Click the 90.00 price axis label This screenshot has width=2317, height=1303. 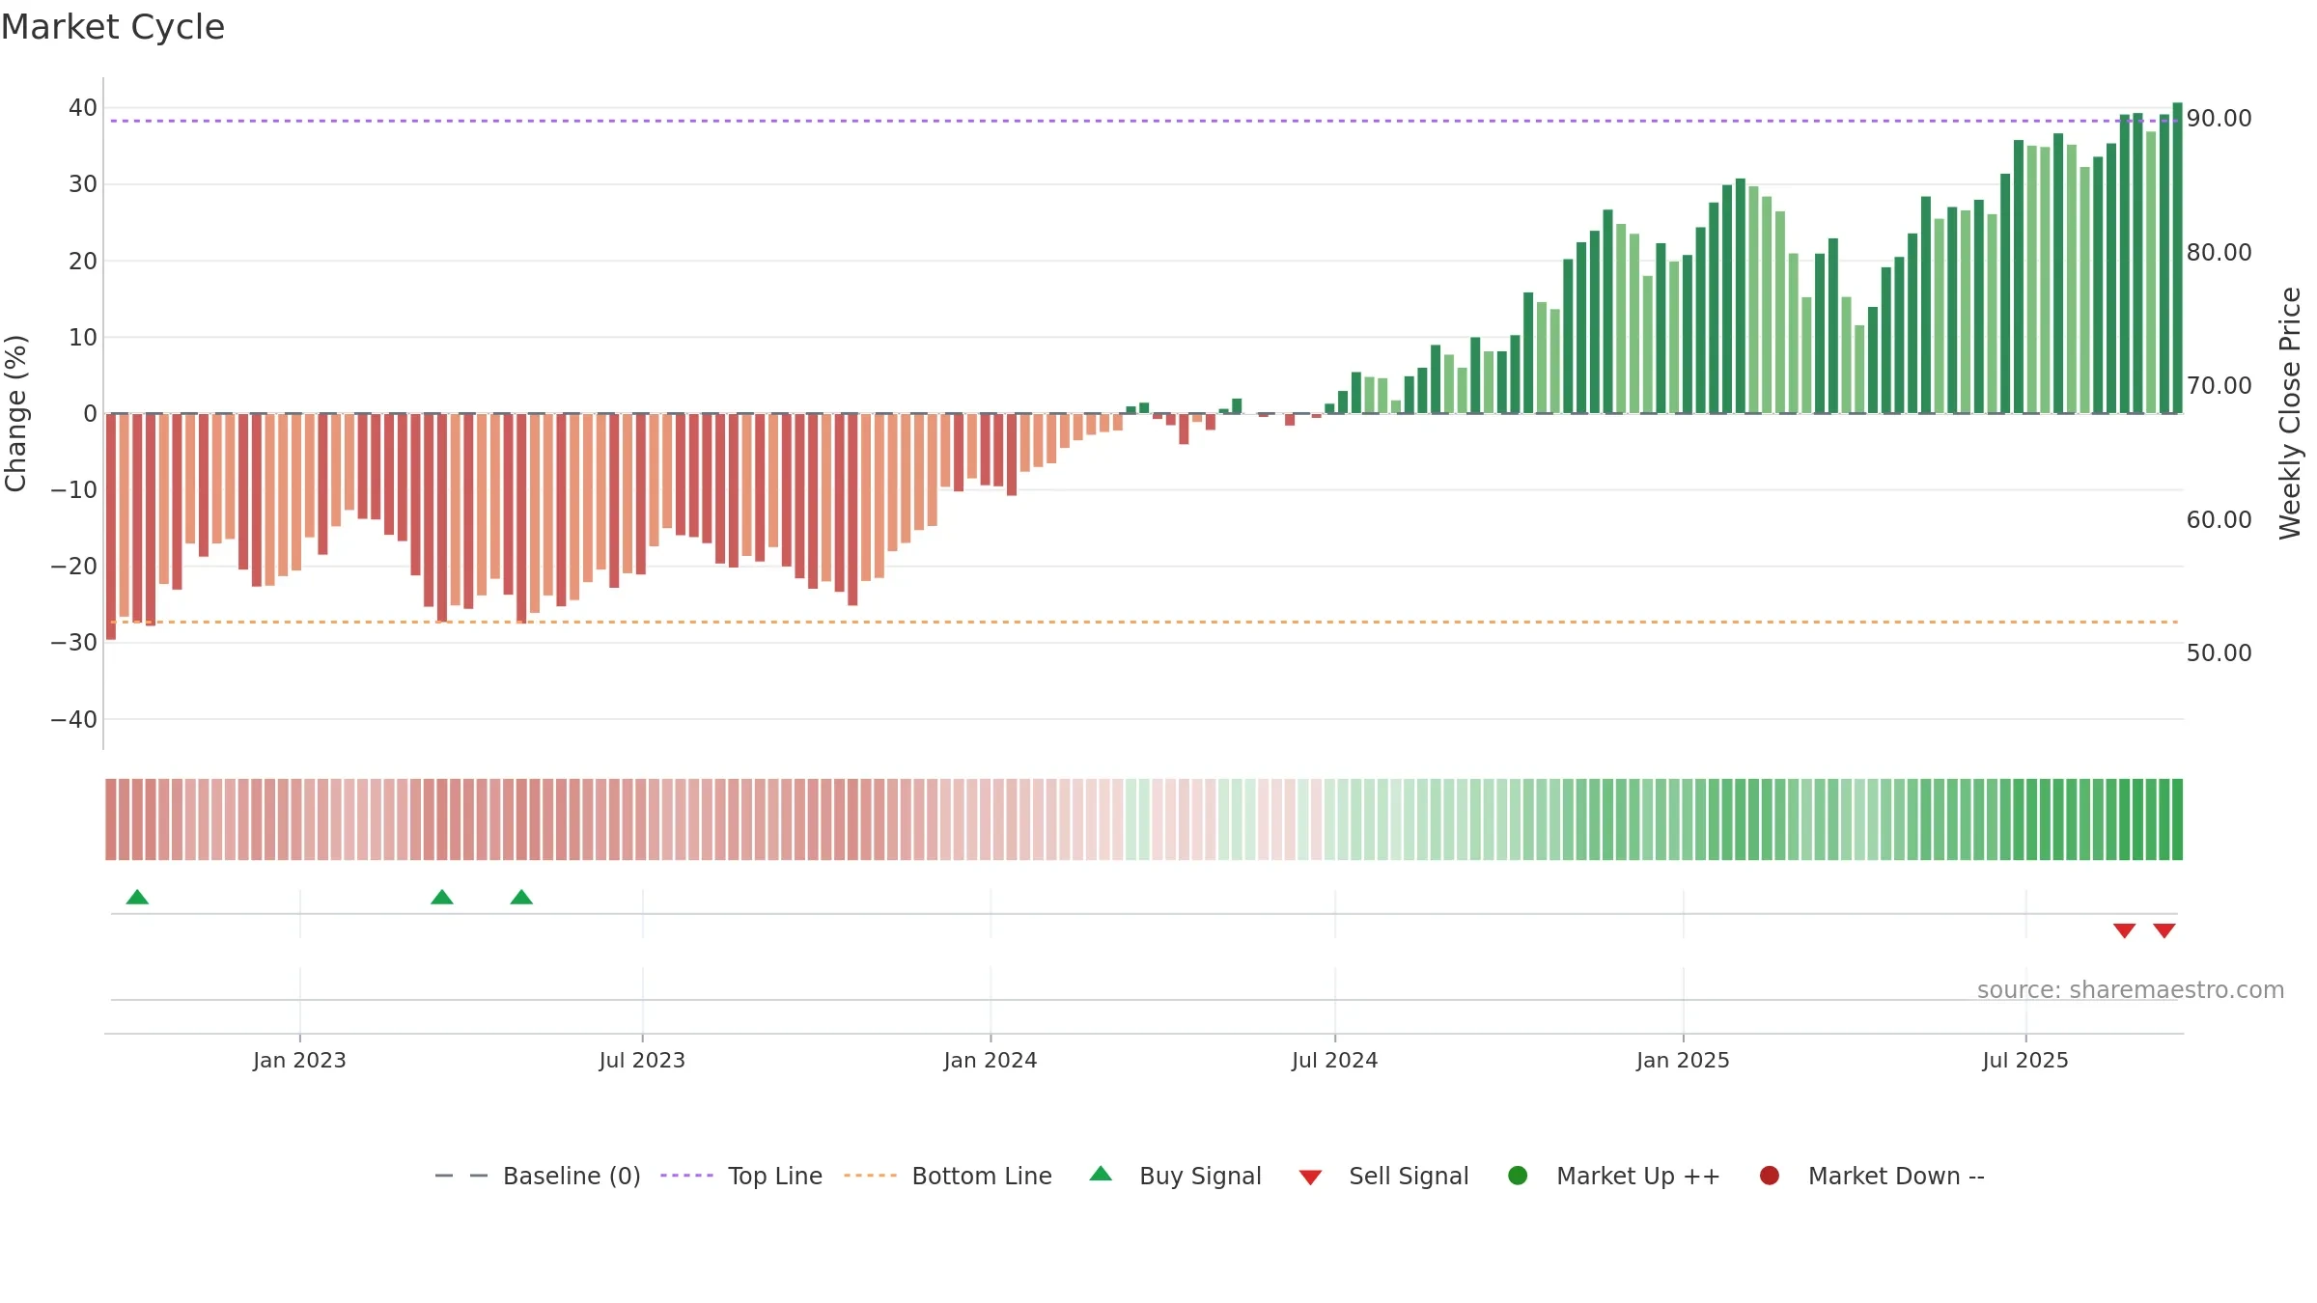click(x=2219, y=118)
